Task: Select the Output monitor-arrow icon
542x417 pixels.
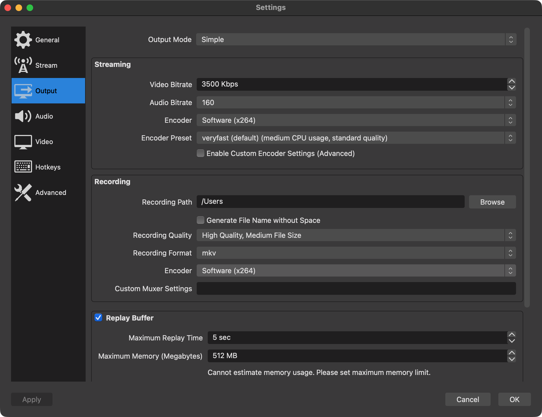Action: coord(23,91)
